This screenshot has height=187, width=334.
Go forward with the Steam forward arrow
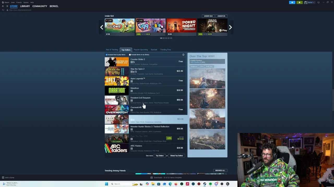(x=7, y=6)
